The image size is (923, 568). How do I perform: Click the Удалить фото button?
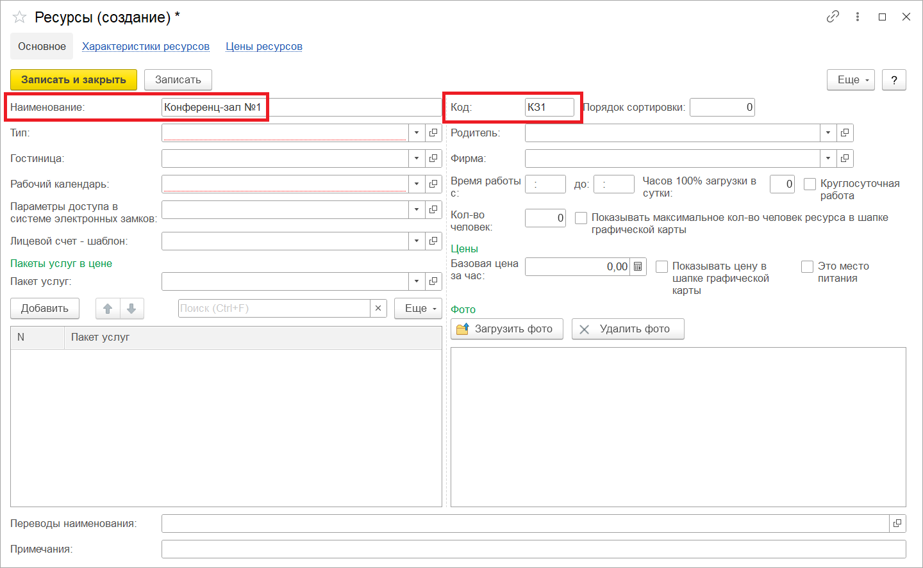coord(628,329)
